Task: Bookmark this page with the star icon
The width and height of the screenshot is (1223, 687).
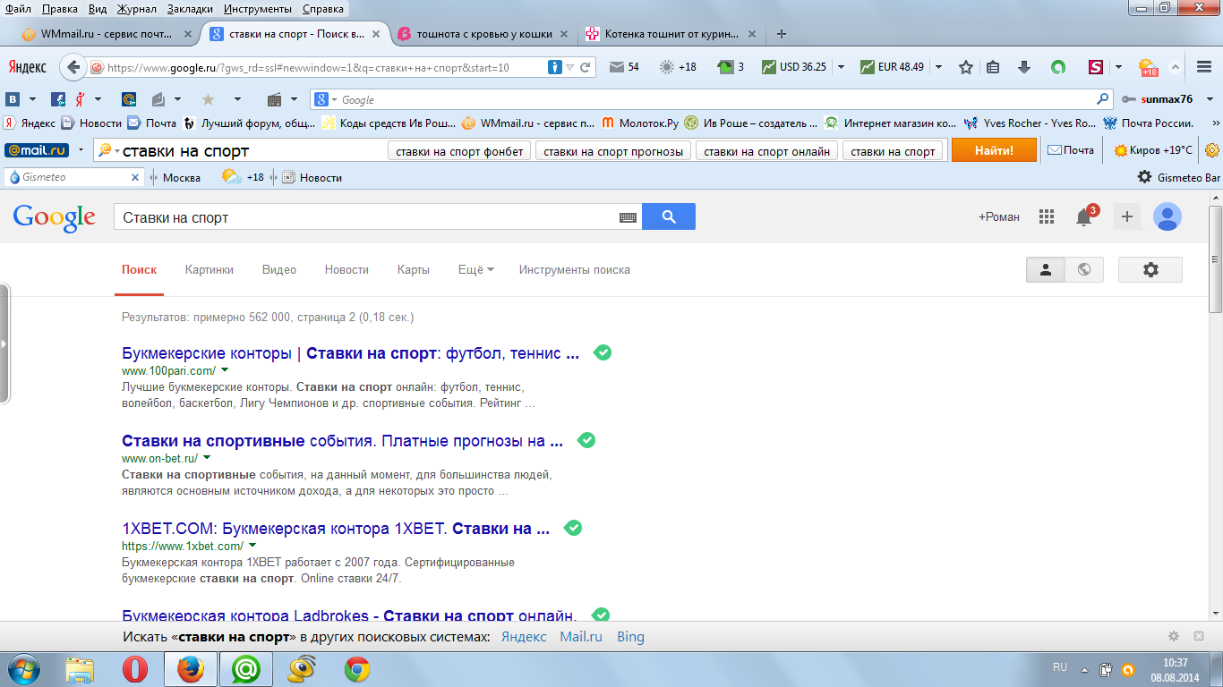Action: [965, 67]
